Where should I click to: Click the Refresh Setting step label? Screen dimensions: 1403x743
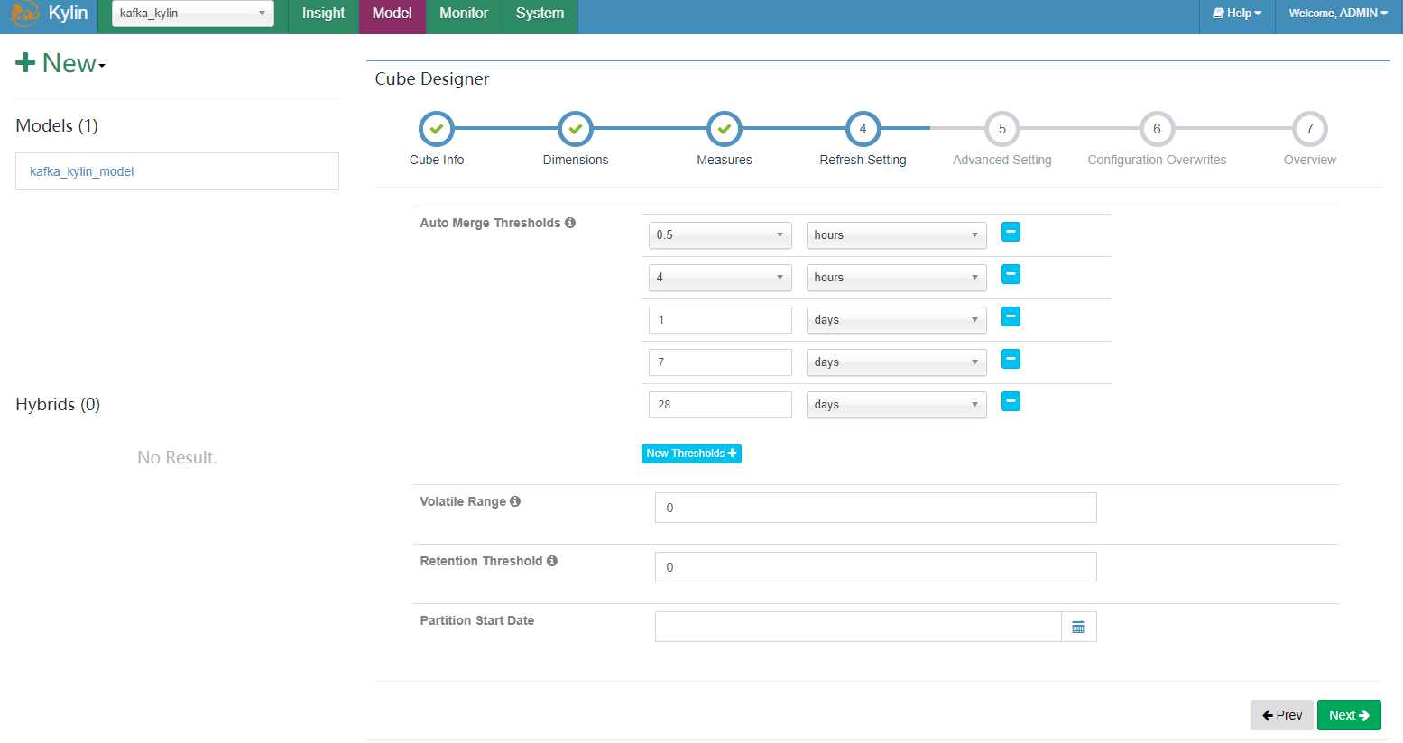tap(863, 160)
